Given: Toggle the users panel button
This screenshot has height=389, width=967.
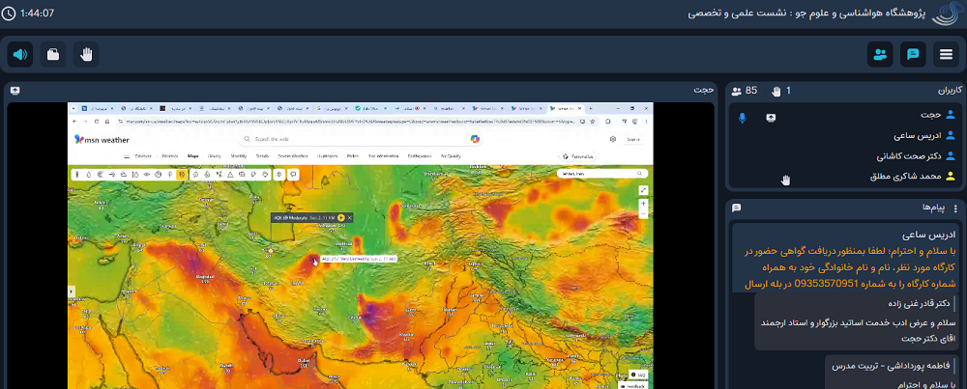Looking at the screenshot, I should pyautogui.click(x=880, y=54).
